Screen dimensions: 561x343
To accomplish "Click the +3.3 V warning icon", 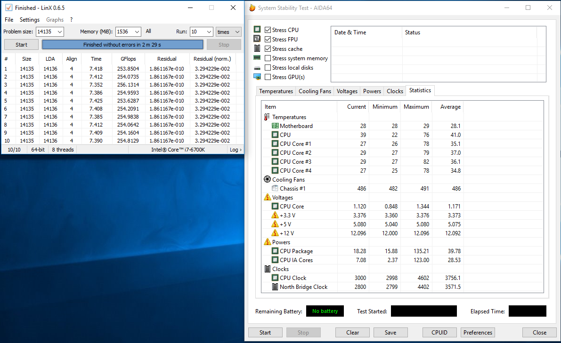I will point(275,215).
